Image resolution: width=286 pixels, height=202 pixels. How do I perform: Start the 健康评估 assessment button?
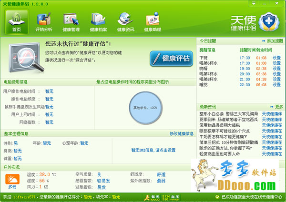point(171,59)
